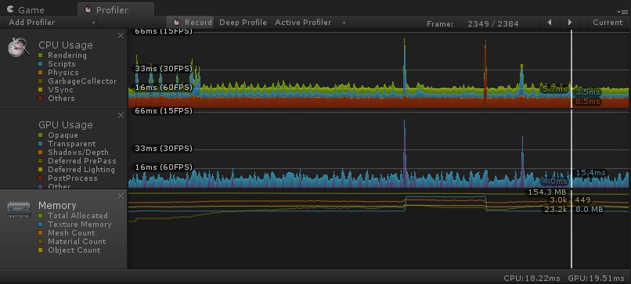Screen dimensions: 631x284
Task: Close the CPU Usage profiler
Action: pos(121,36)
